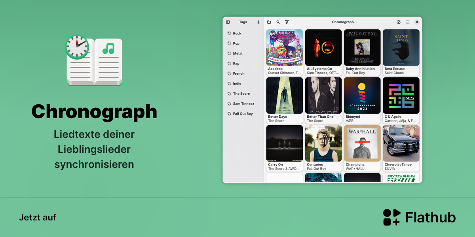Open the Carry On song card
Screen dimensions: 475x237
pyautogui.click(x=285, y=148)
